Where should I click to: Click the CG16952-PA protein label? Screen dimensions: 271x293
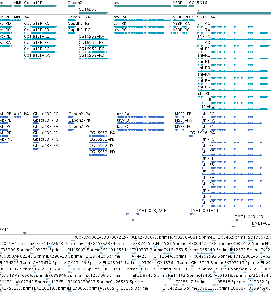tap(102, 133)
